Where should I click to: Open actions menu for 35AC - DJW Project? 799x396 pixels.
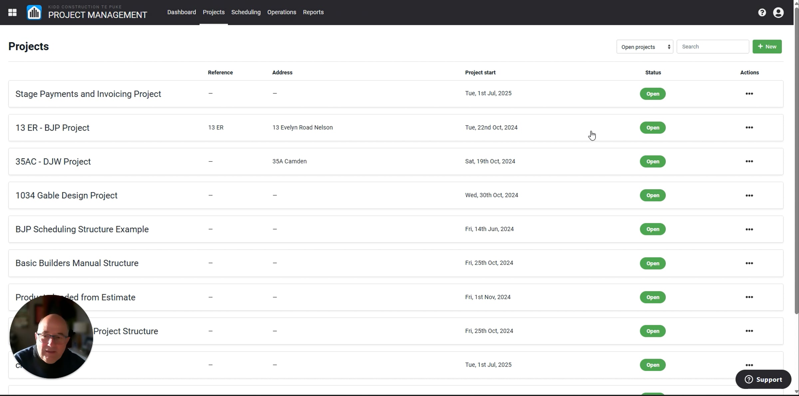tap(749, 161)
